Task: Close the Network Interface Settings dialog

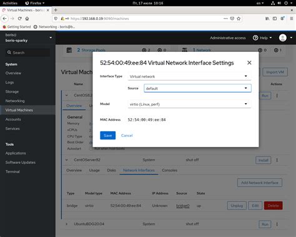Action: point(249,63)
